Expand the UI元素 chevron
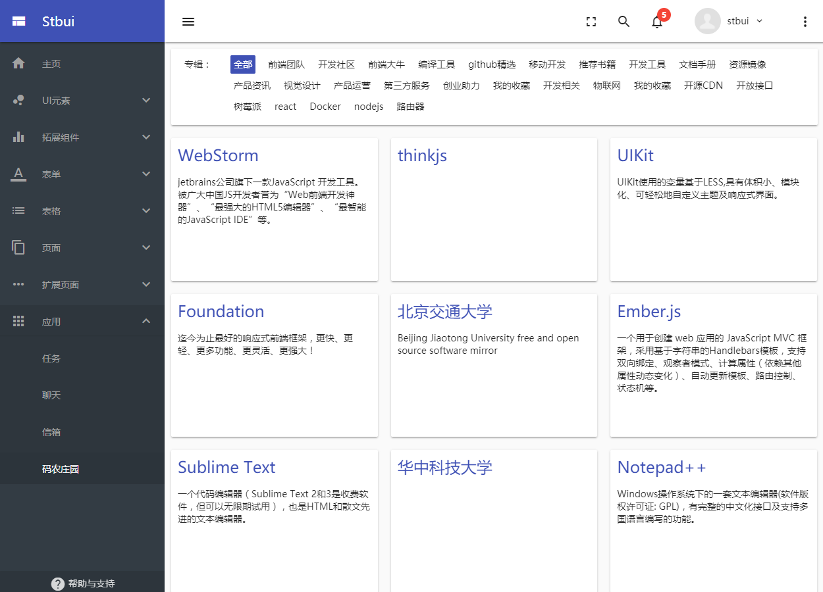 (146, 100)
